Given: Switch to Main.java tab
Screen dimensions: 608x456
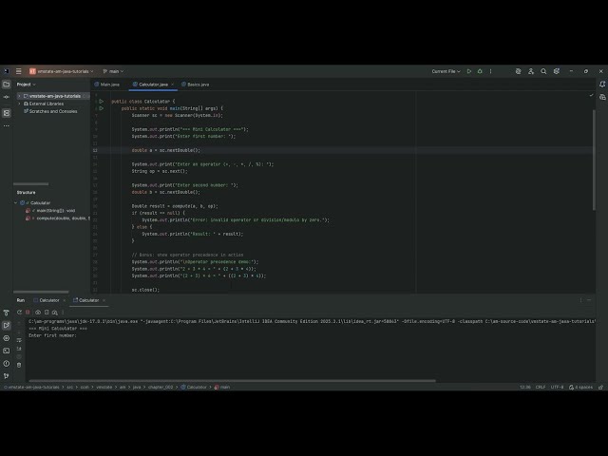Looking at the screenshot, I should click(x=107, y=85).
